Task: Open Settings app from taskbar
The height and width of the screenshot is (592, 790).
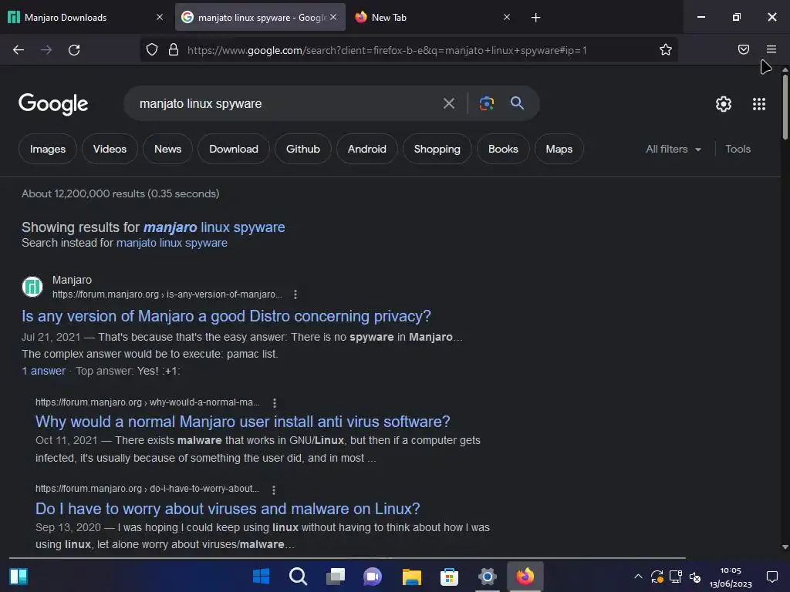Action: tap(488, 576)
